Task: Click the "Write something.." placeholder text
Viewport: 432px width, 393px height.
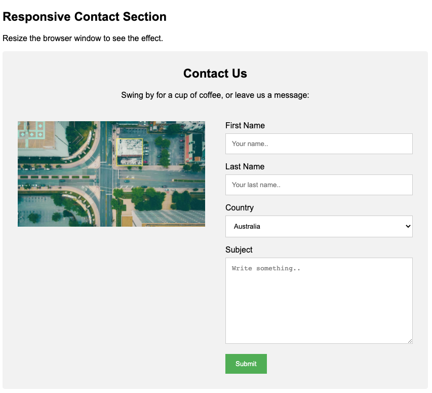Action: [x=266, y=268]
